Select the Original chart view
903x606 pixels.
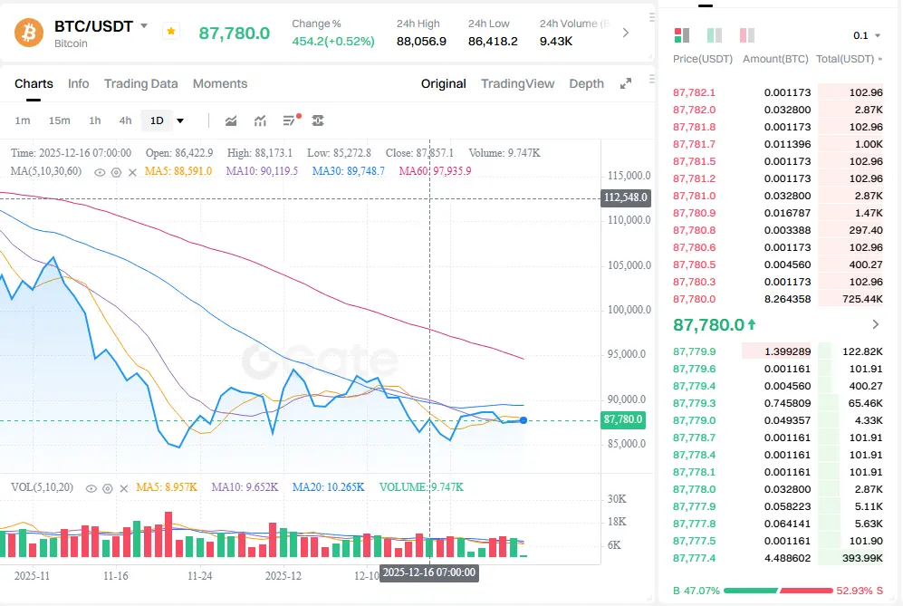(x=444, y=83)
